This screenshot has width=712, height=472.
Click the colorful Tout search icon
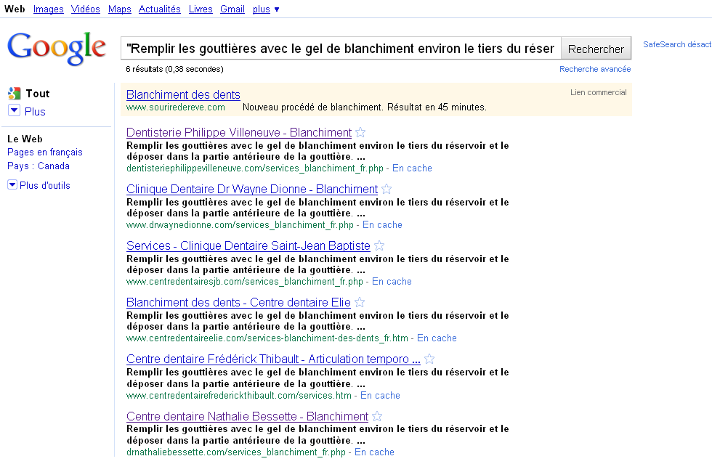click(14, 94)
